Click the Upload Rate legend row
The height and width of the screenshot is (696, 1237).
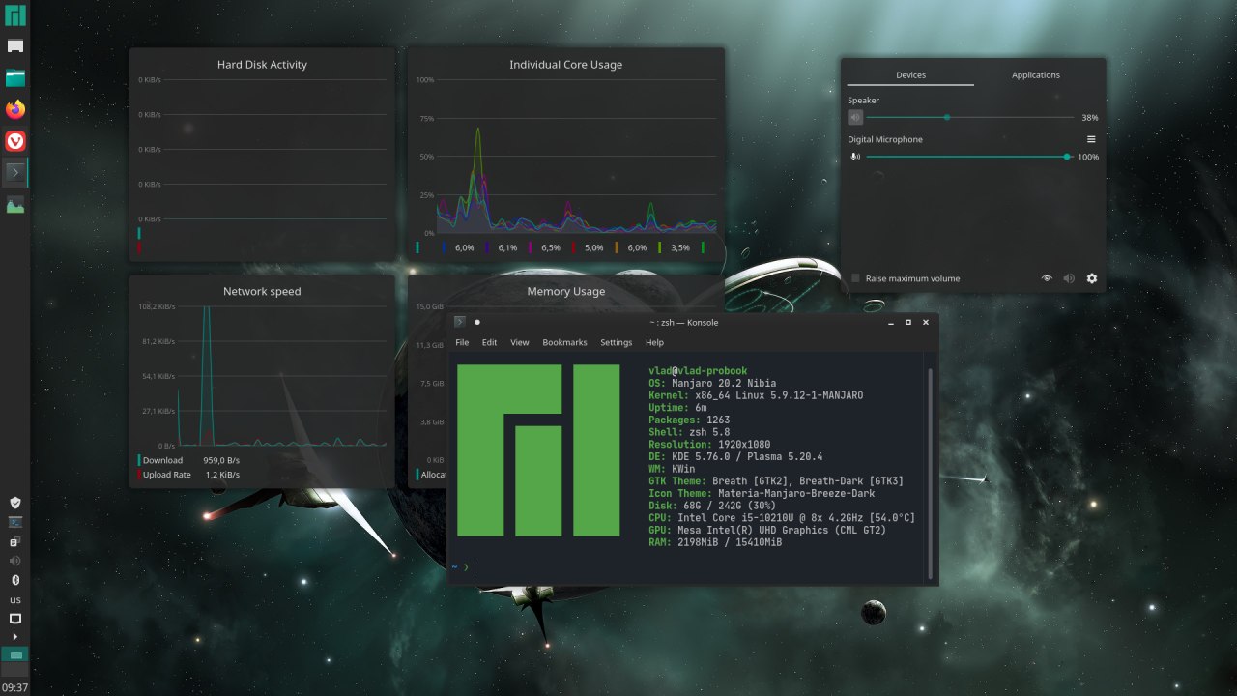tap(188, 475)
